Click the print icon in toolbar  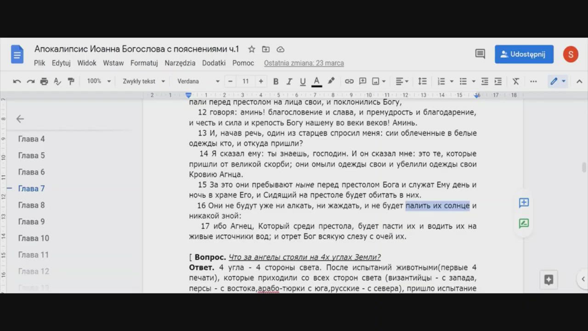(x=44, y=81)
